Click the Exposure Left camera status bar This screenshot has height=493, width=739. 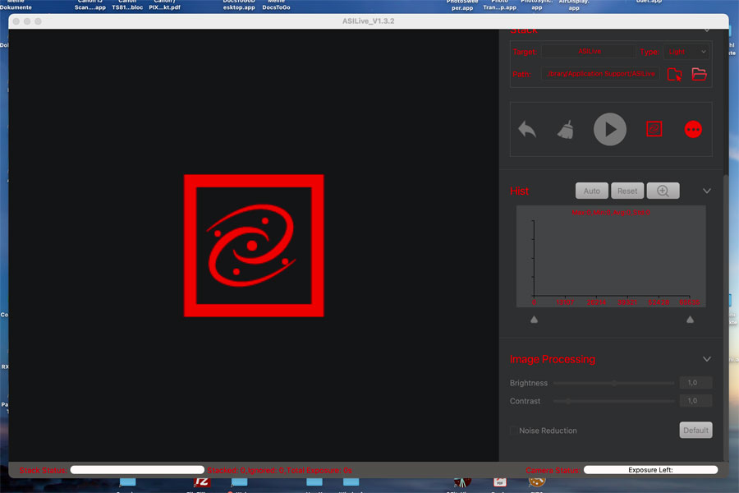650,470
